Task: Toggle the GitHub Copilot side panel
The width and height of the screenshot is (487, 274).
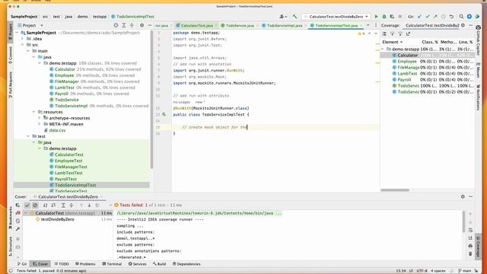Action: (478, 40)
